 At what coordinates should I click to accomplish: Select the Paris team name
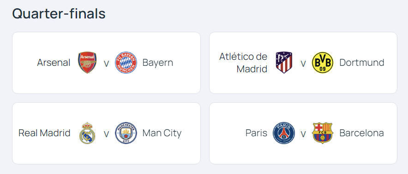point(256,133)
